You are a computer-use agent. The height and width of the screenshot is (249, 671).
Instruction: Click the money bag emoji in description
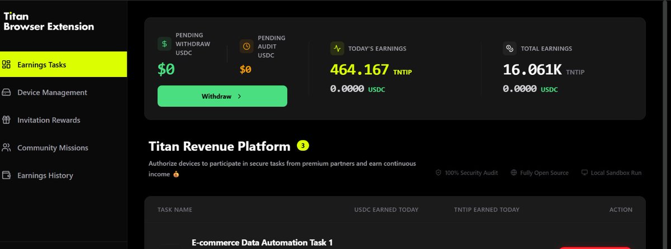coord(176,175)
